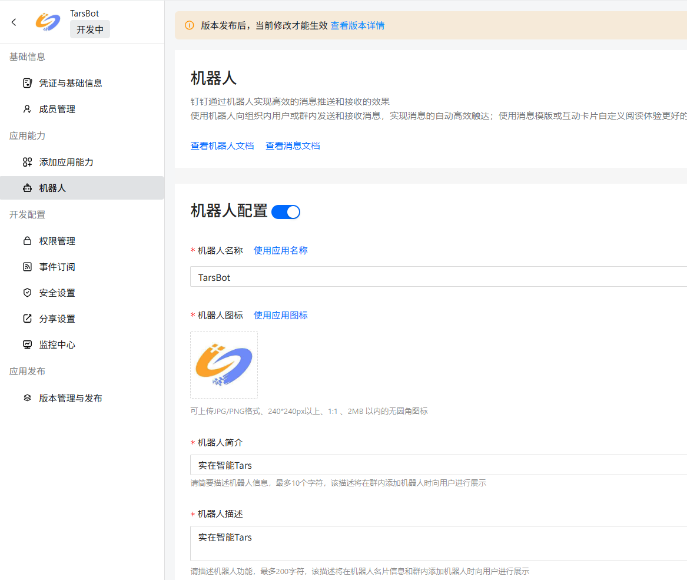This screenshot has width=687, height=580.
Task: Click the event subscription icon
Action: coord(27,267)
